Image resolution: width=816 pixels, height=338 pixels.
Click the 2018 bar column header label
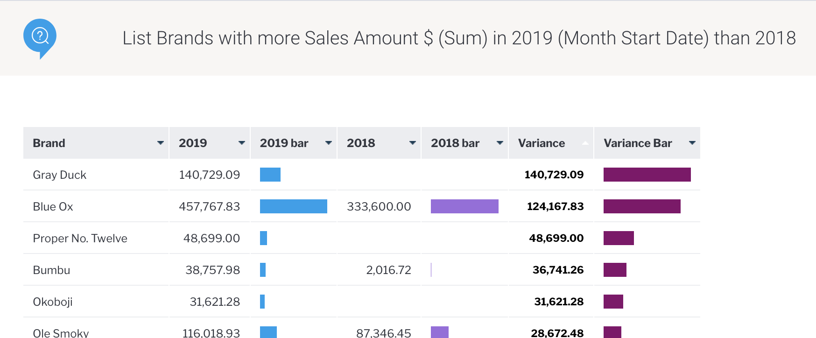tap(455, 143)
